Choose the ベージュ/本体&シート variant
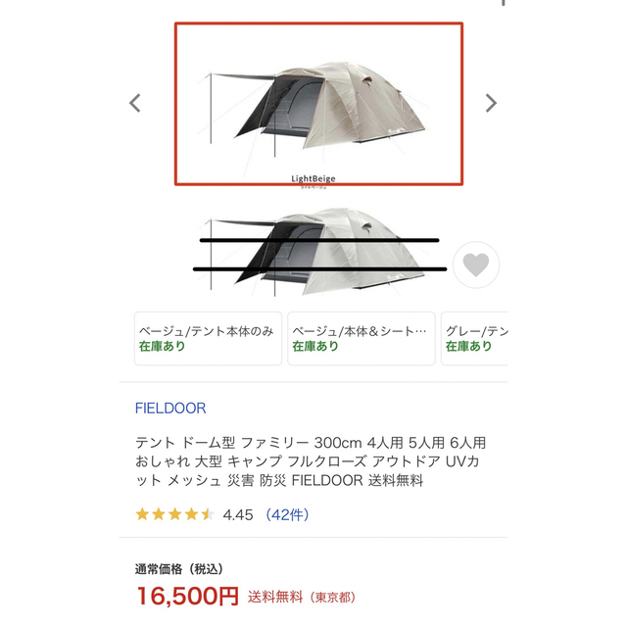The width and height of the screenshot is (627, 627). (x=362, y=339)
